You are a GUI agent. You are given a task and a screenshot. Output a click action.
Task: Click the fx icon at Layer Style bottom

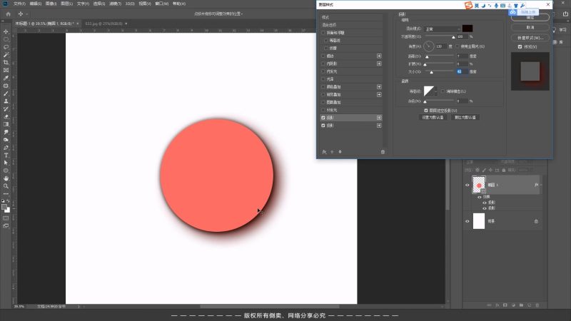click(x=324, y=152)
